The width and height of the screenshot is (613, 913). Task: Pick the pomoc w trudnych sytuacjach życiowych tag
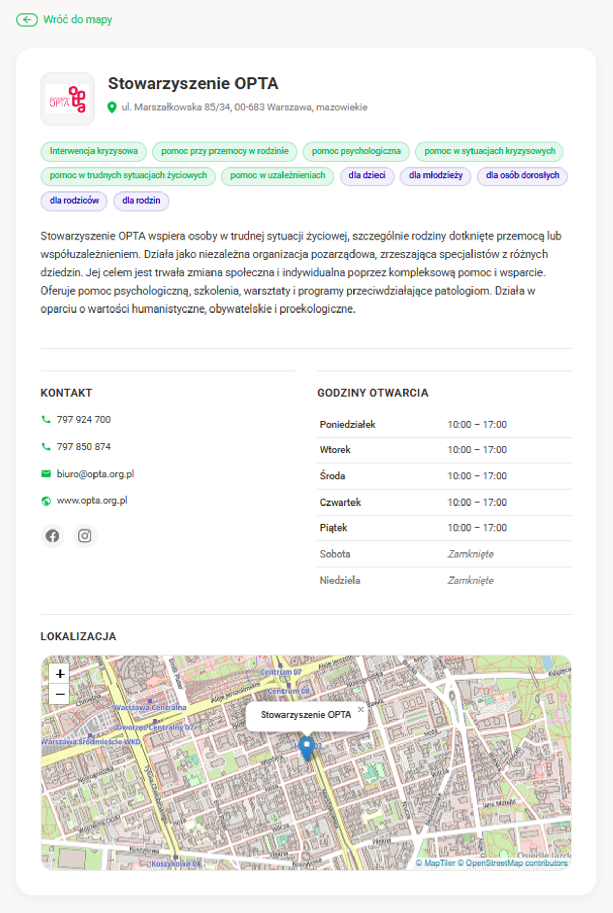point(128,176)
